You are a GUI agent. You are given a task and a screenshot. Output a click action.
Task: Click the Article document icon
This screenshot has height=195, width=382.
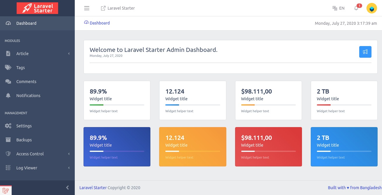point(8,54)
